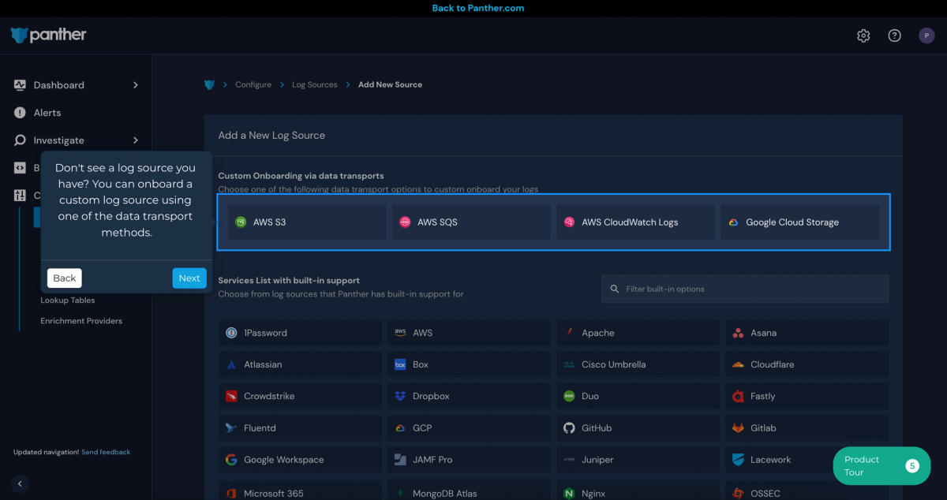Open Enrichment Providers in sidebar
This screenshot has height=500, width=947.
(x=81, y=321)
